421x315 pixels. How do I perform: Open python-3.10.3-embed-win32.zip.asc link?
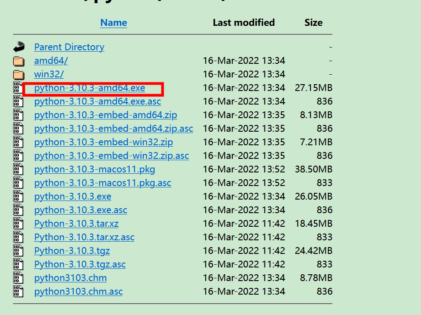(111, 156)
